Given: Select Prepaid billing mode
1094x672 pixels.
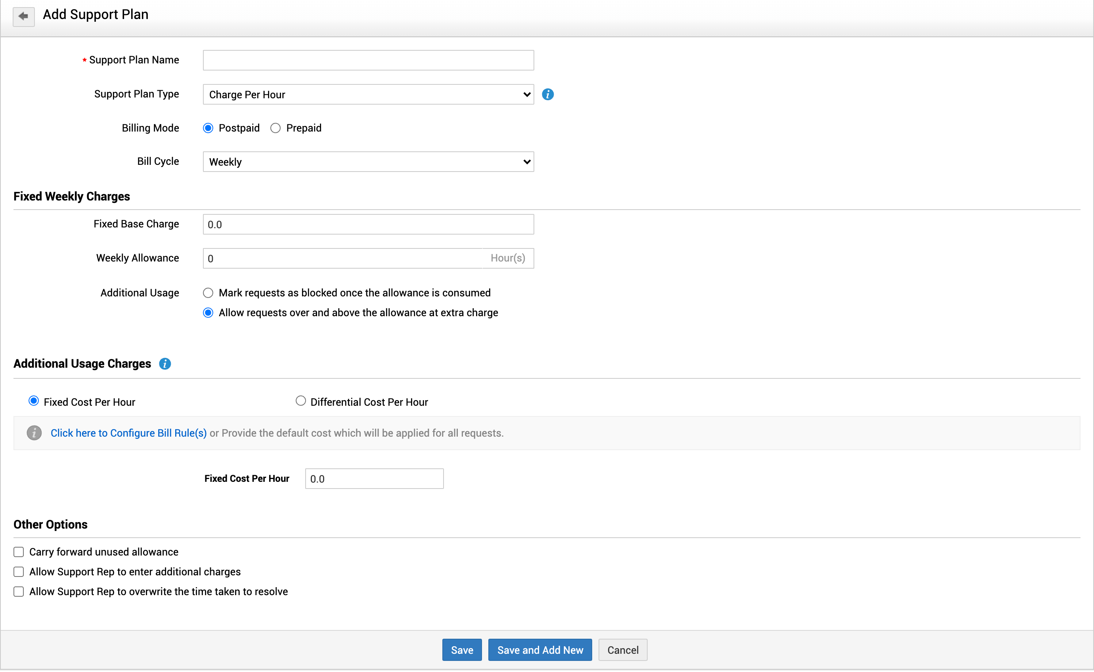Looking at the screenshot, I should click(275, 128).
